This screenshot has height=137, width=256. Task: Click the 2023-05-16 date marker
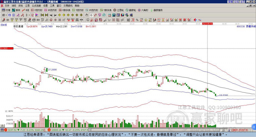pyautogui.click(x=207, y=24)
